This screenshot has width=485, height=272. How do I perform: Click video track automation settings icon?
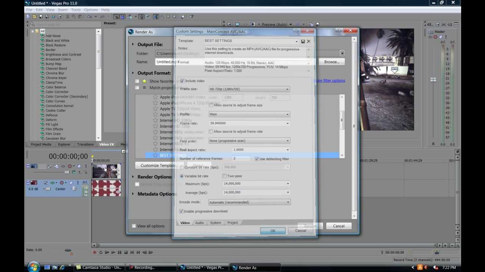pos(69,166)
